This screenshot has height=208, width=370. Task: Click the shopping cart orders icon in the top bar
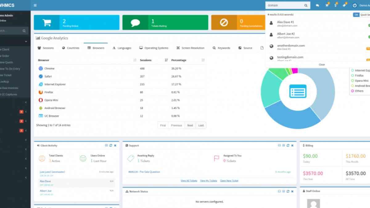coord(327,6)
